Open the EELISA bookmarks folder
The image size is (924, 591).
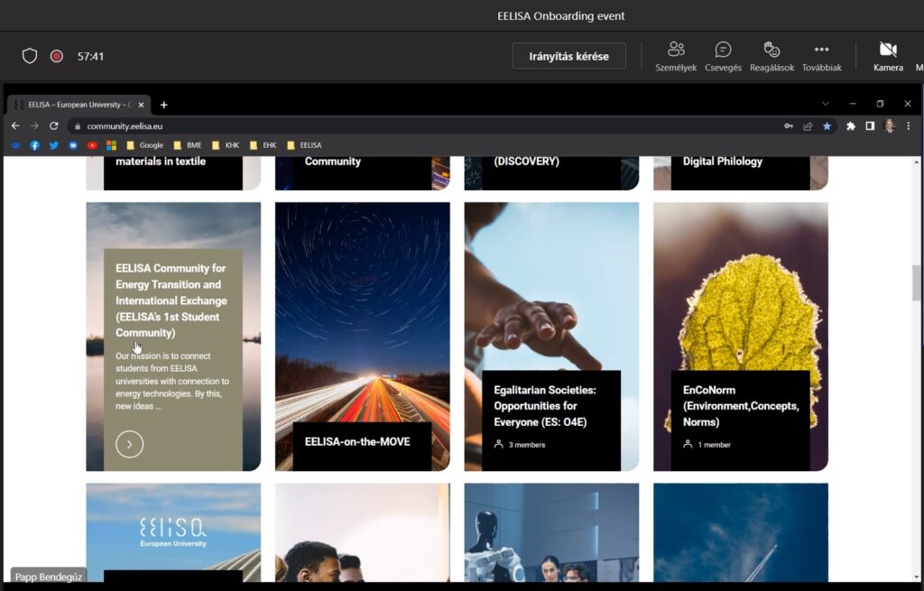pyautogui.click(x=304, y=145)
